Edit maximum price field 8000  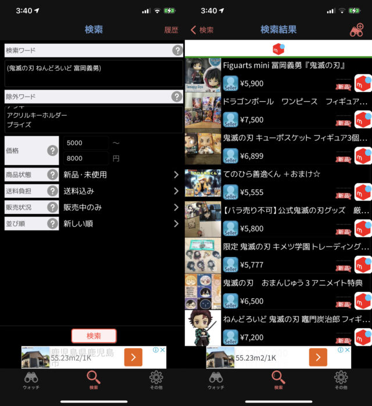point(86,158)
